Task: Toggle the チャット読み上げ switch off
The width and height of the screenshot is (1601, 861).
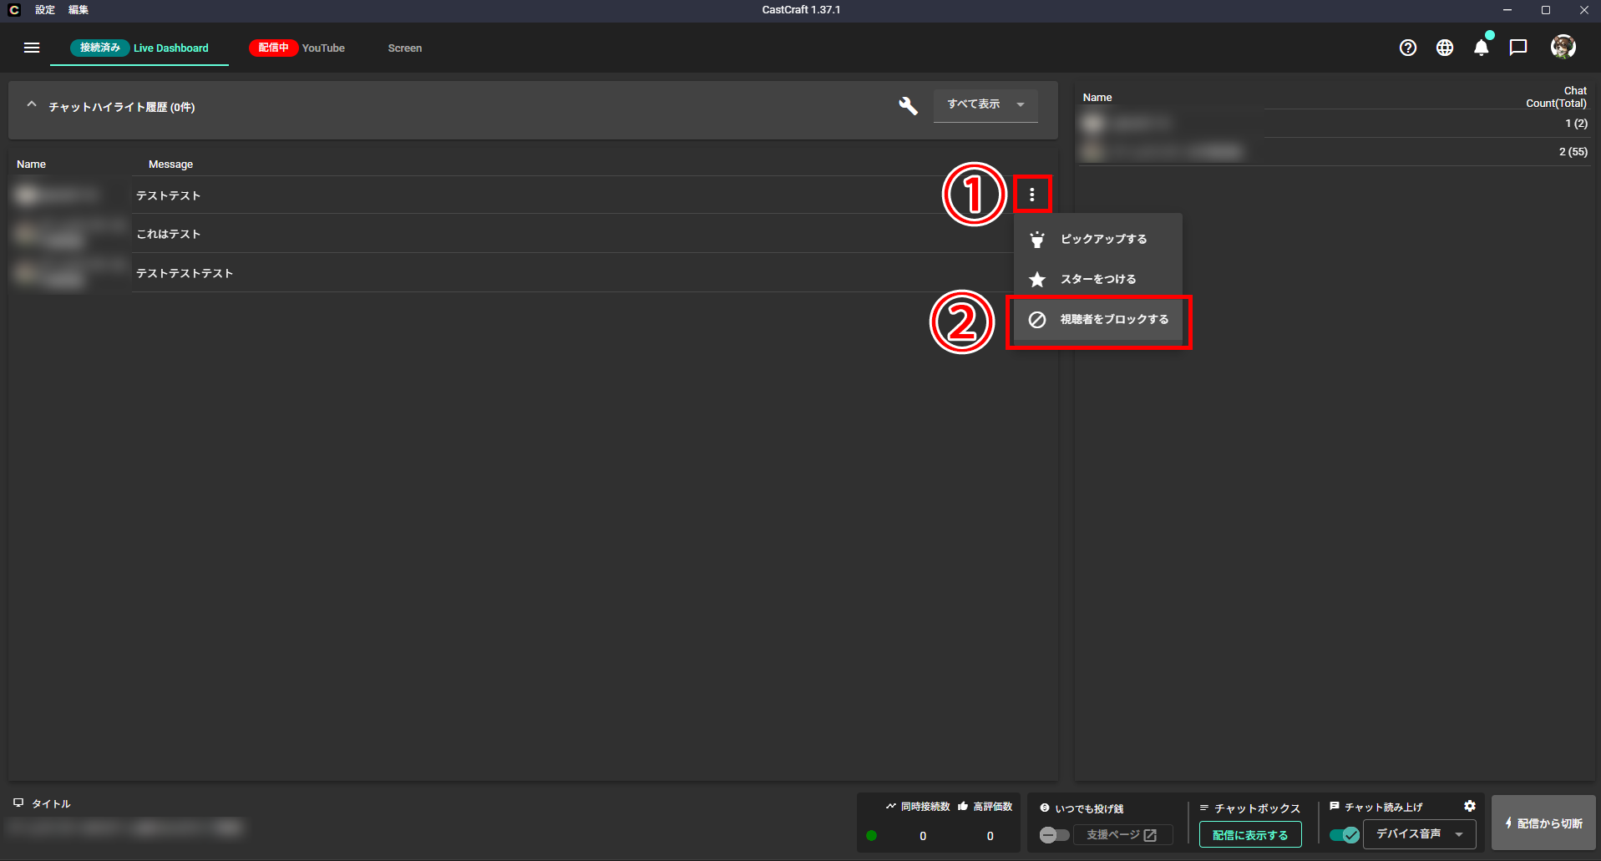Action: point(1345,835)
